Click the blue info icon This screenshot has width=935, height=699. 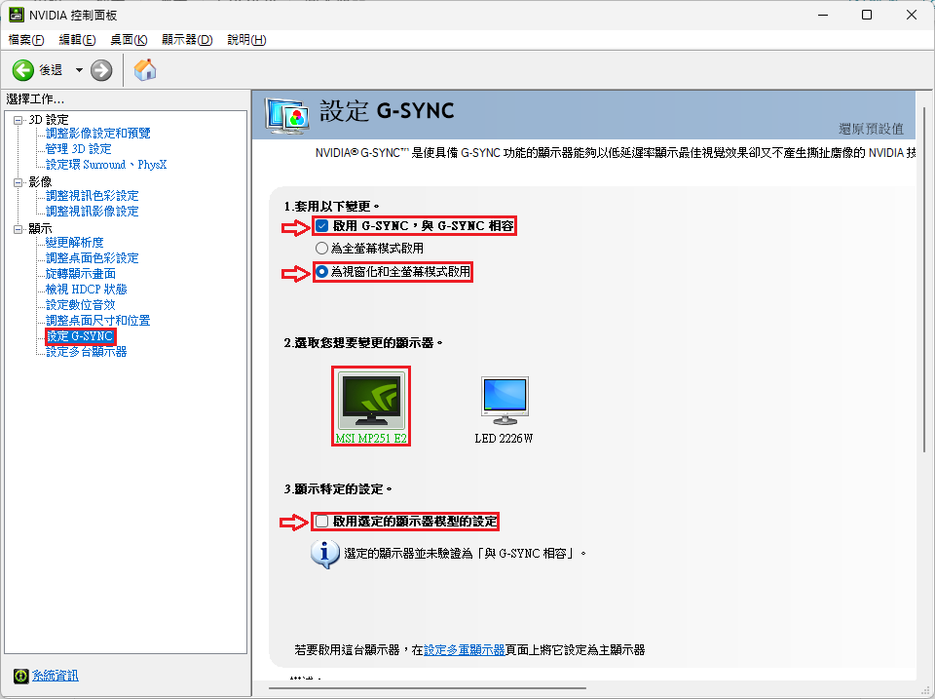click(325, 554)
